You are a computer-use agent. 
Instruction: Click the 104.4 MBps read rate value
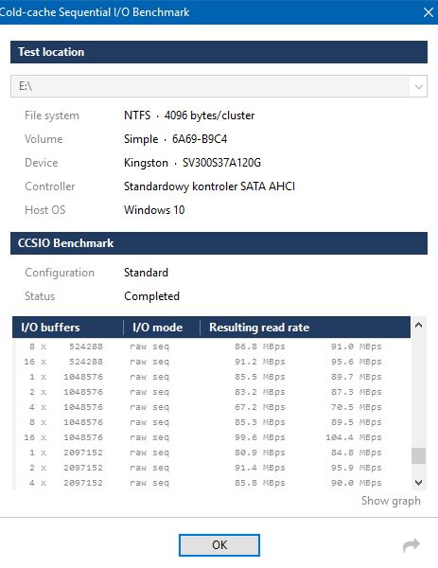pyautogui.click(x=354, y=437)
